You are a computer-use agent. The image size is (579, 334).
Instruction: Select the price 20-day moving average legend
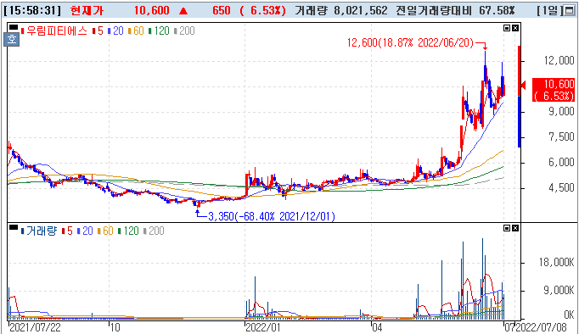pyautogui.click(x=115, y=31)
